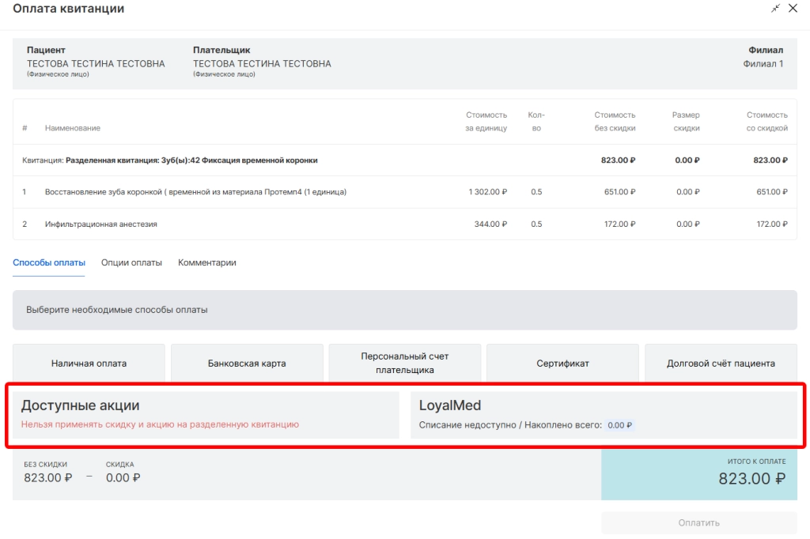Choose Сертификат as payment method
810x539 pixels.
(x=562, y=364)
